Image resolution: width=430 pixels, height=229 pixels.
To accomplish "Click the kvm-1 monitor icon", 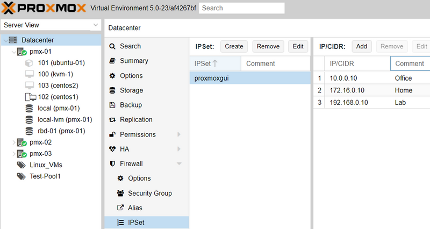I will pos(30,74).
